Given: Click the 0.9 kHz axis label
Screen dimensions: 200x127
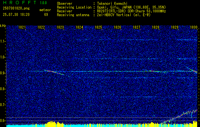Looking at the screenshot, I should click(x=3, y=73).
